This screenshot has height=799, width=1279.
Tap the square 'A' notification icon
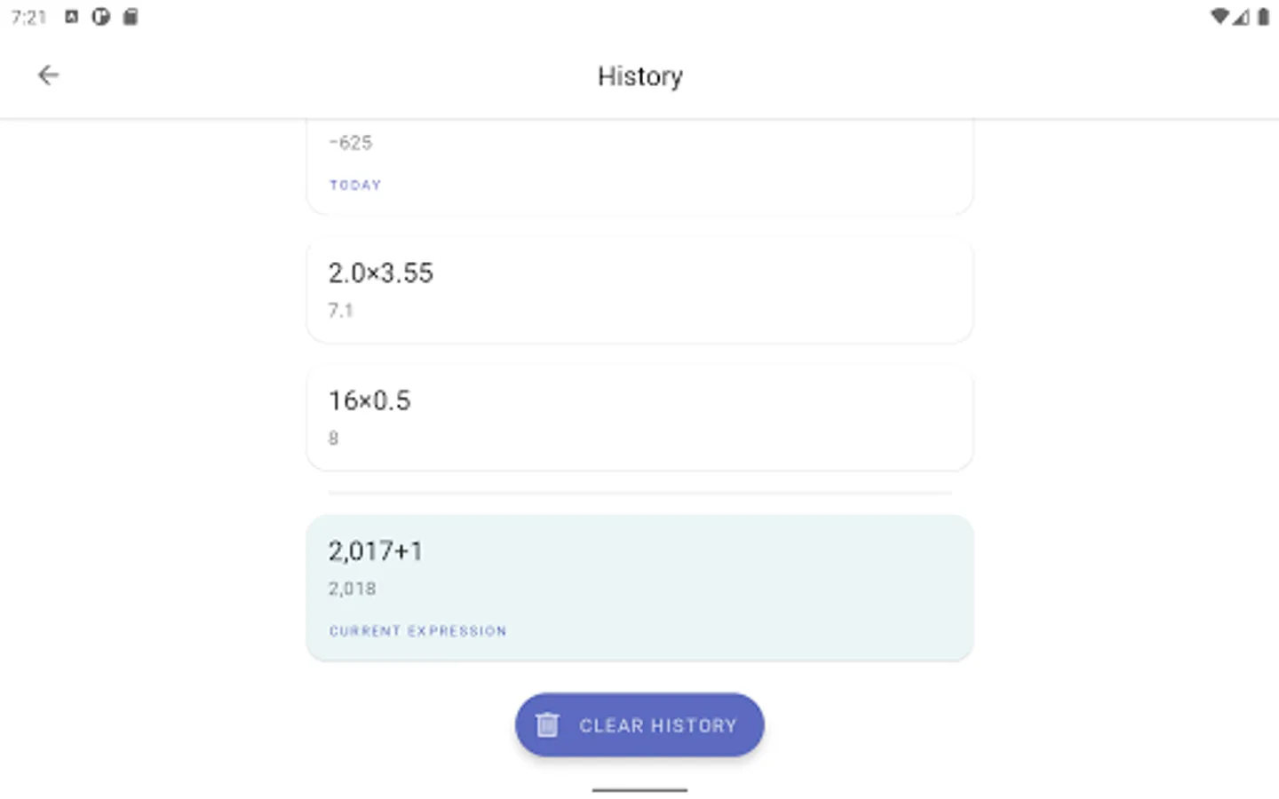click(72, 17)
